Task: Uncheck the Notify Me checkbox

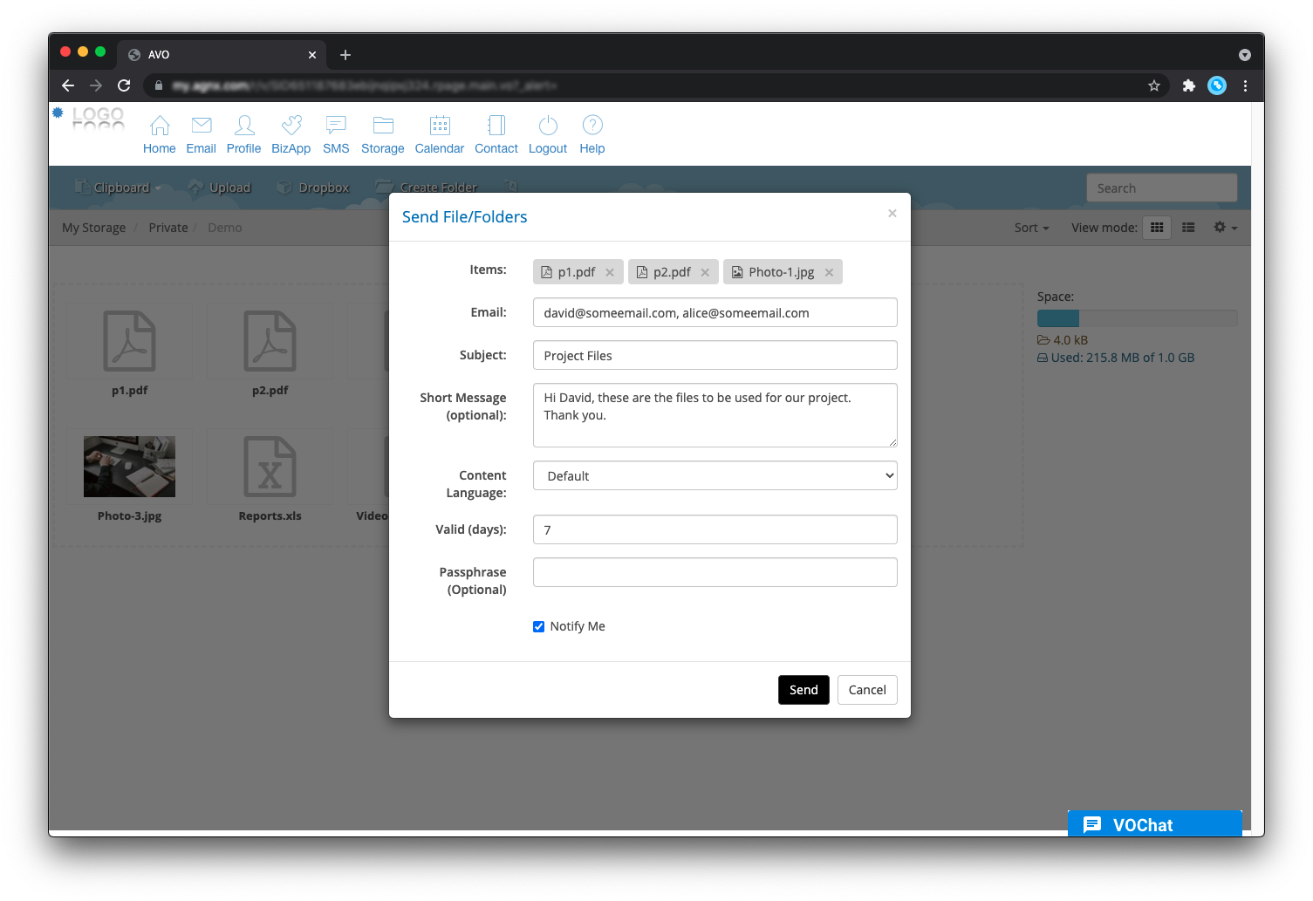Action: [x=539, y=627]
